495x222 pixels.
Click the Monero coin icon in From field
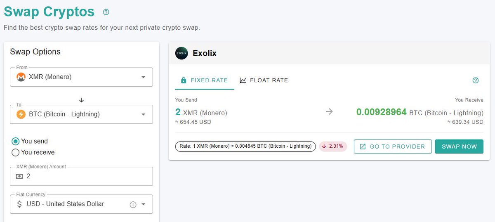21,77
